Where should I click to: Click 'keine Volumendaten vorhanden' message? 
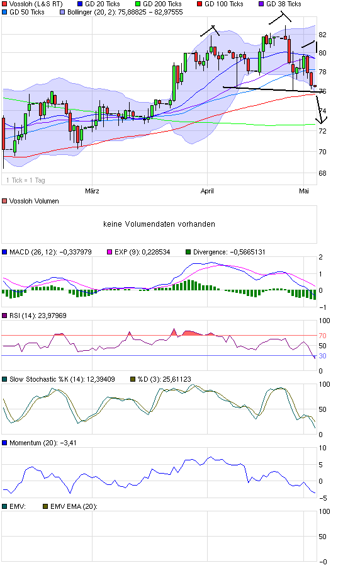(x=159, y=224)
